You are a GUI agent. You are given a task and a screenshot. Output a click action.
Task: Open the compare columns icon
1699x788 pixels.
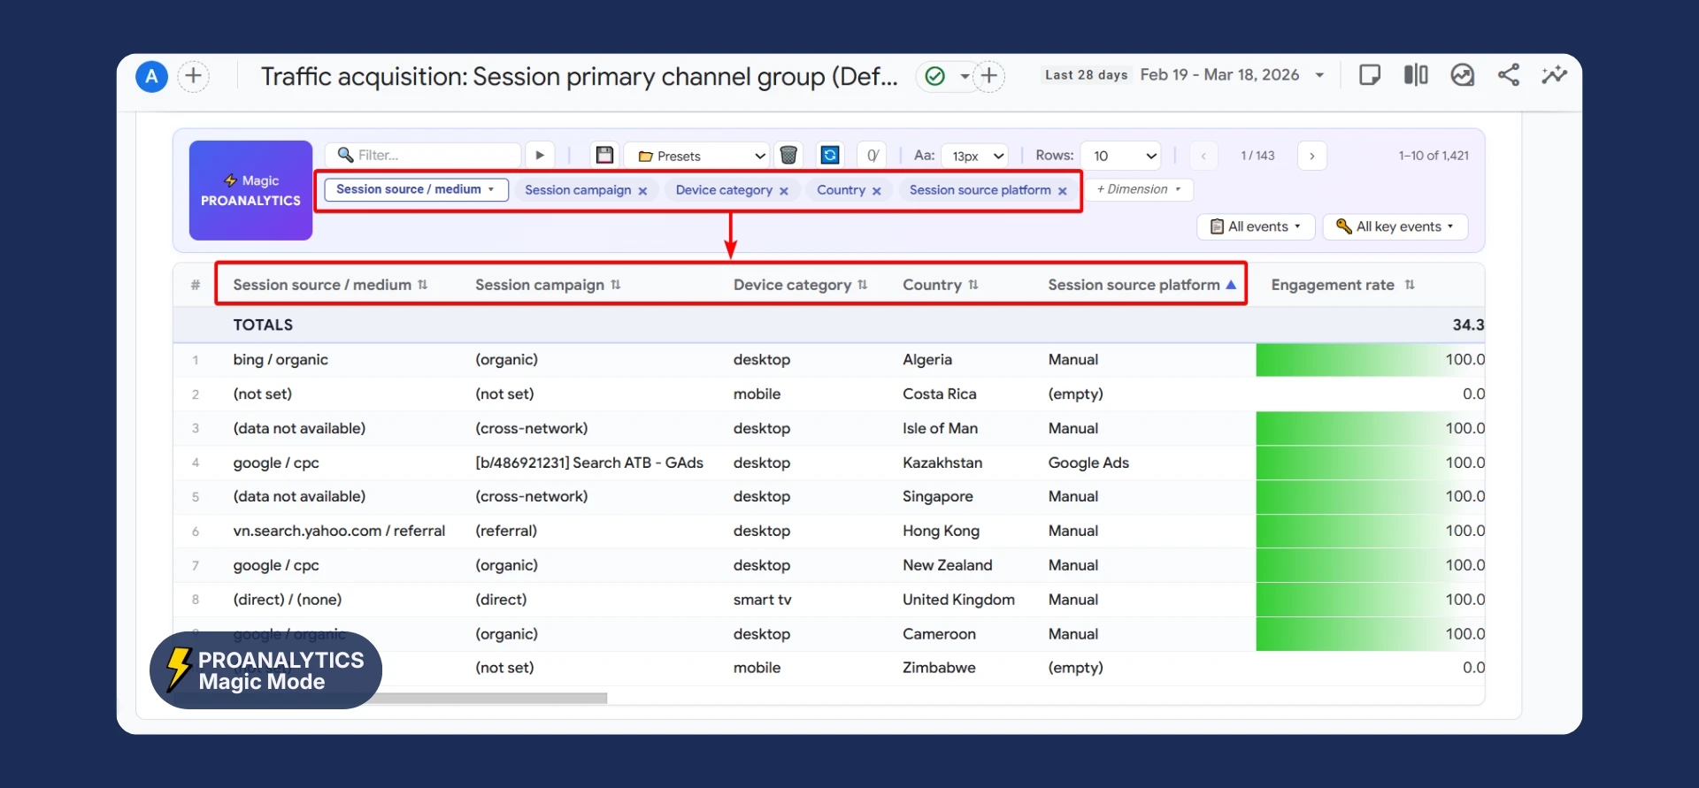click(1416, 75)
